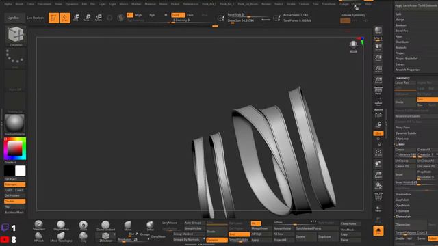438x246 pixels.
Task: Expand the DynaMesh subsection in Geometry
Action: (x=402, y=205)
